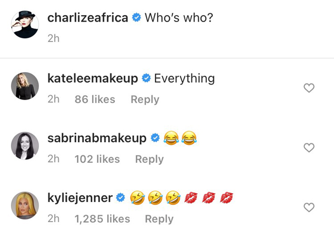Visit sabrinabmakeup's profile from username

point(97,138)
